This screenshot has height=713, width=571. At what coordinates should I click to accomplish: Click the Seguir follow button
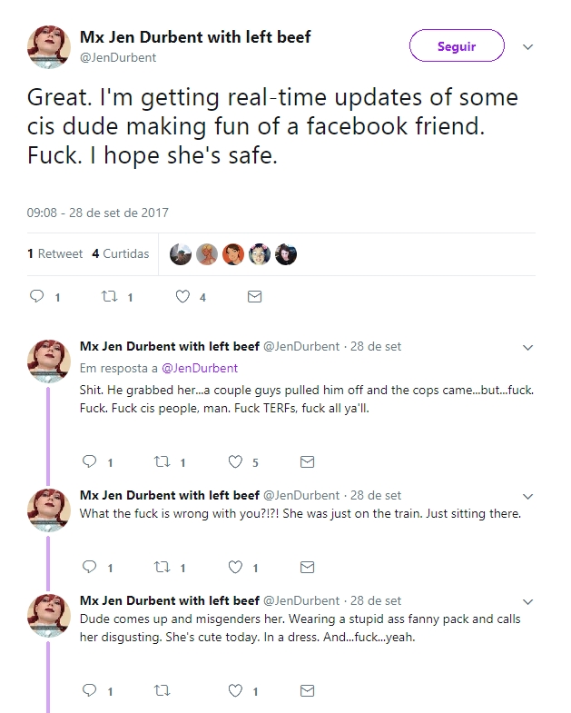457,45
